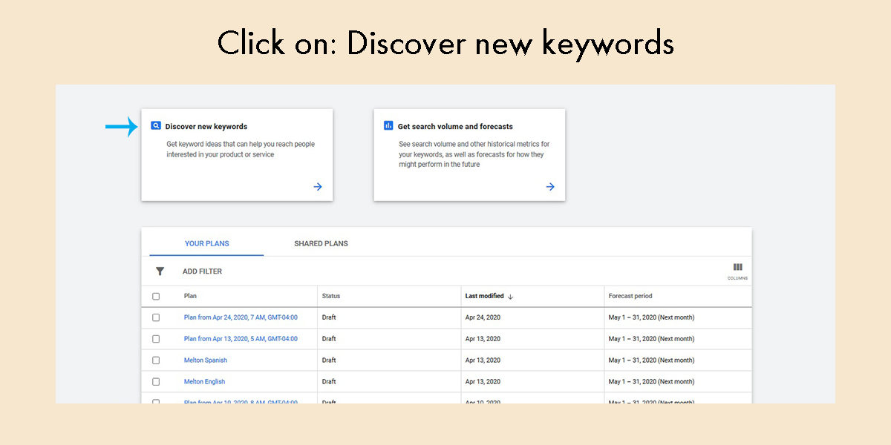Open Plan from Apr 24, 2020, 7 AM link
The height and width of the screenshot is (445, 891).
pyautogui.click(x=241, y=317)
